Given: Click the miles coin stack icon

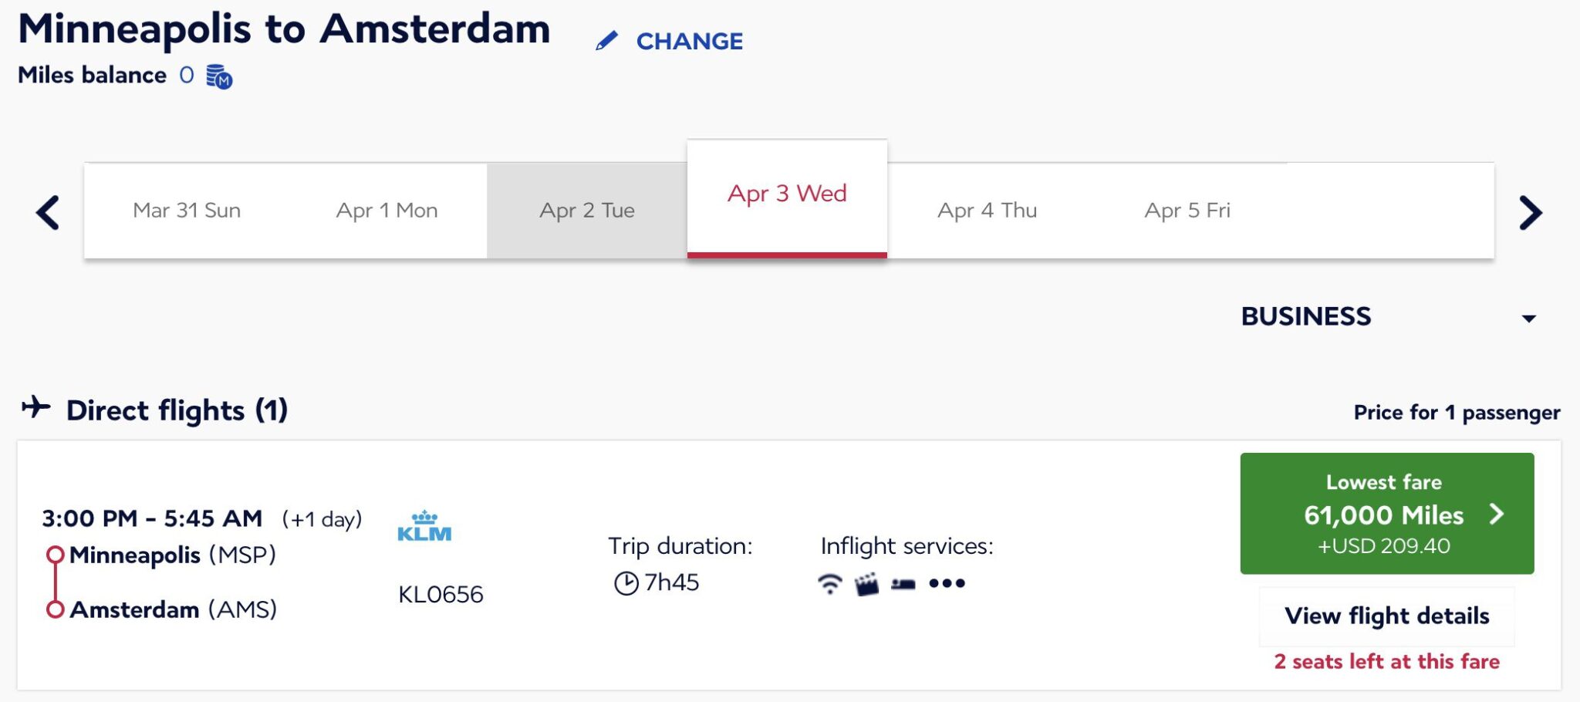Looking at the screenshot, I should point(219,76).
